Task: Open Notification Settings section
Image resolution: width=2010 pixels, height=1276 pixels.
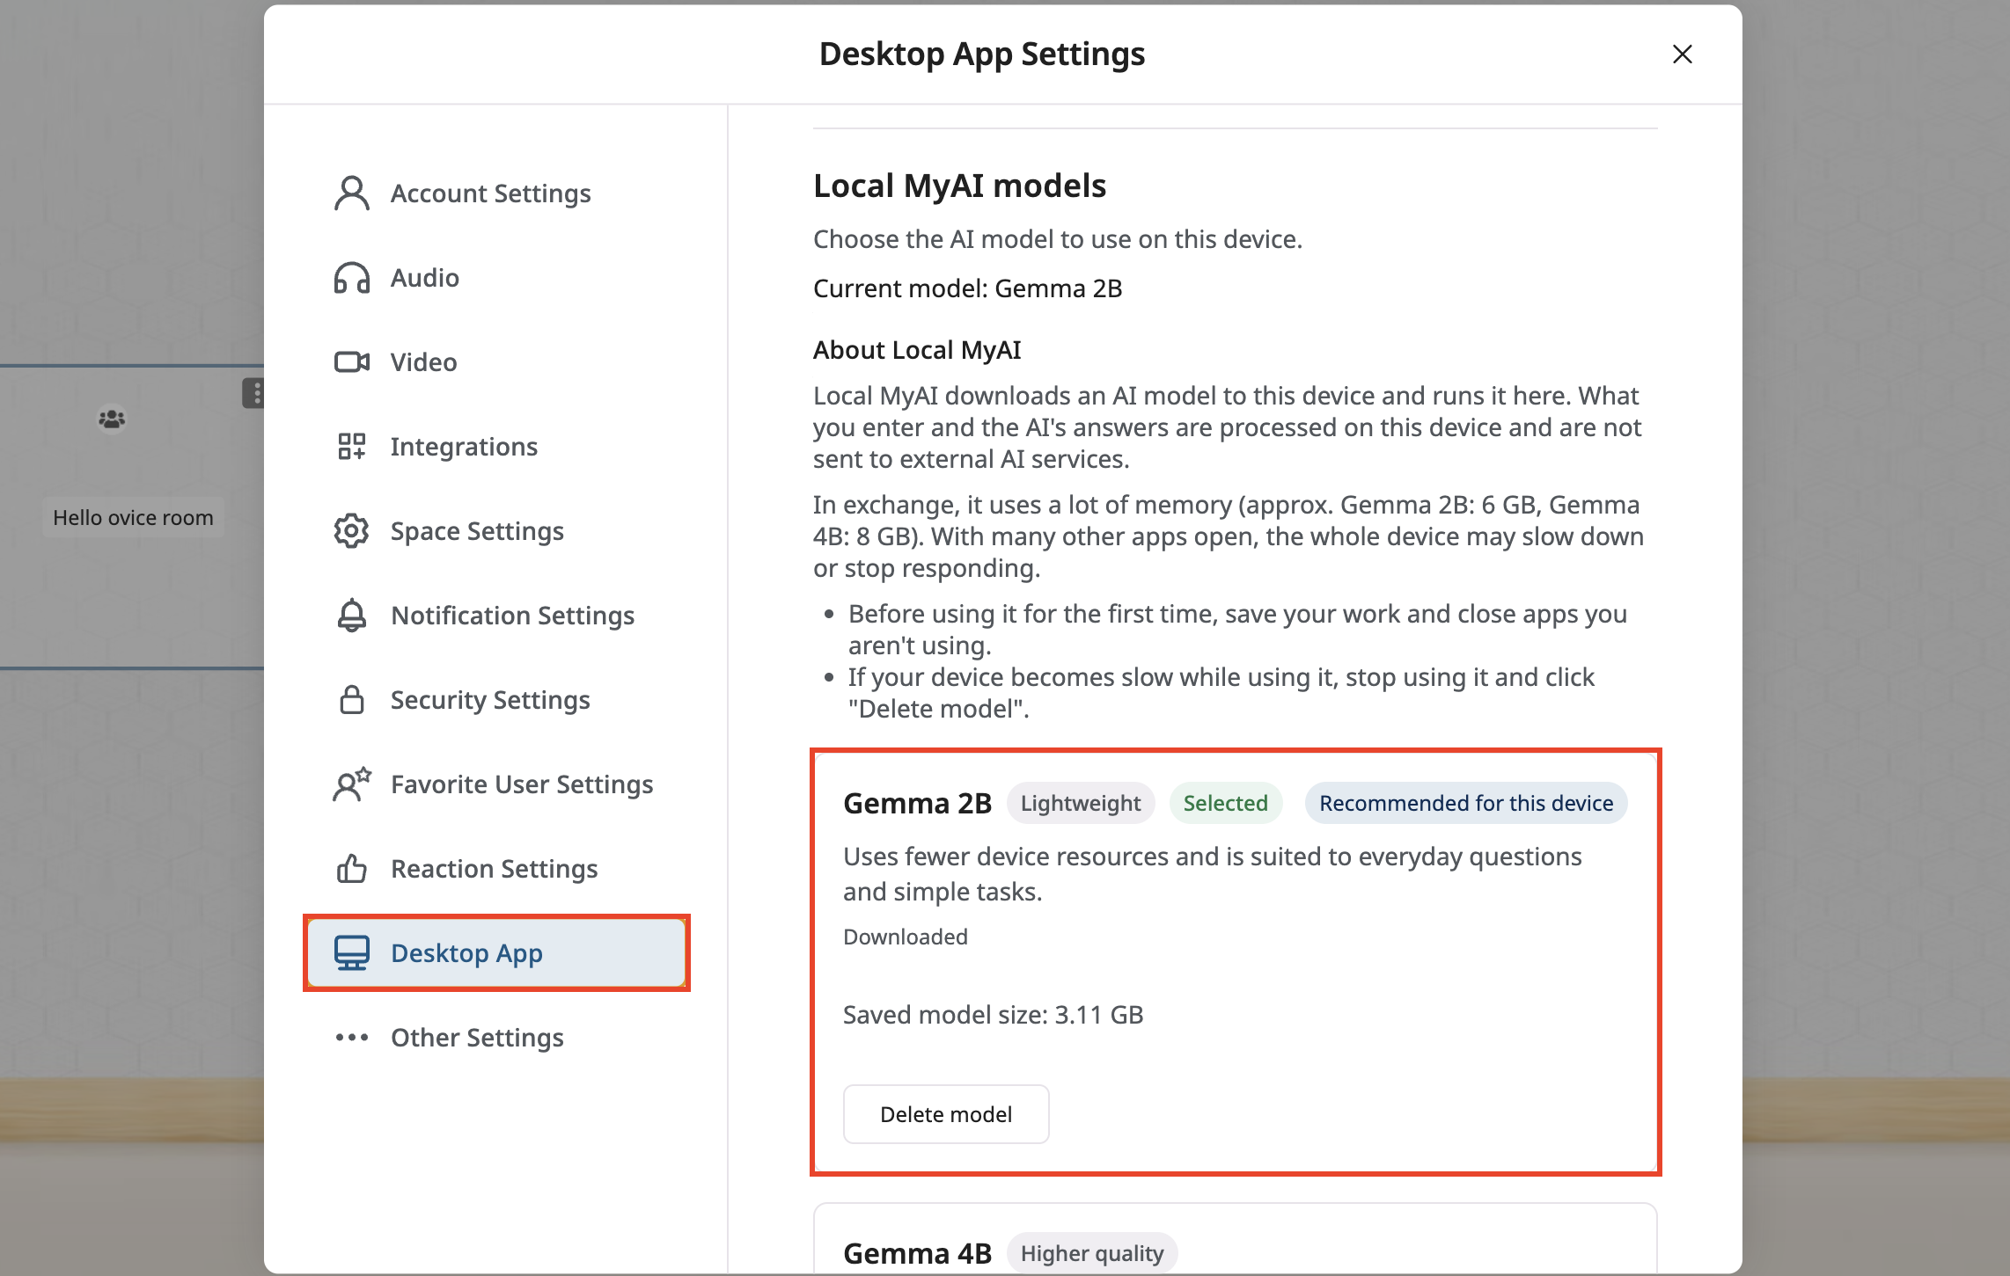Action: [496, 616]
